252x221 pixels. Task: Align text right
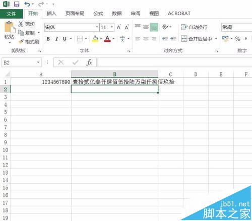[154, 39]
